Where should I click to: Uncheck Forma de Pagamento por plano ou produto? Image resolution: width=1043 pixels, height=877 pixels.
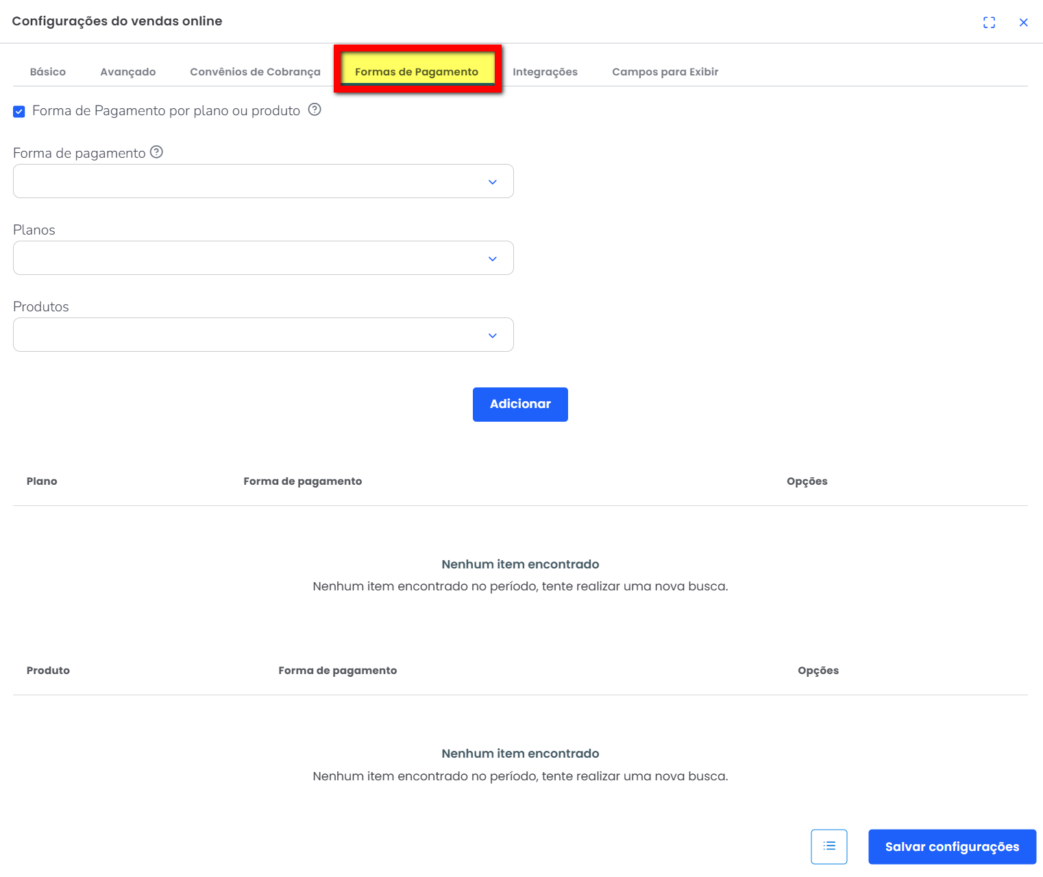[19, 111]
